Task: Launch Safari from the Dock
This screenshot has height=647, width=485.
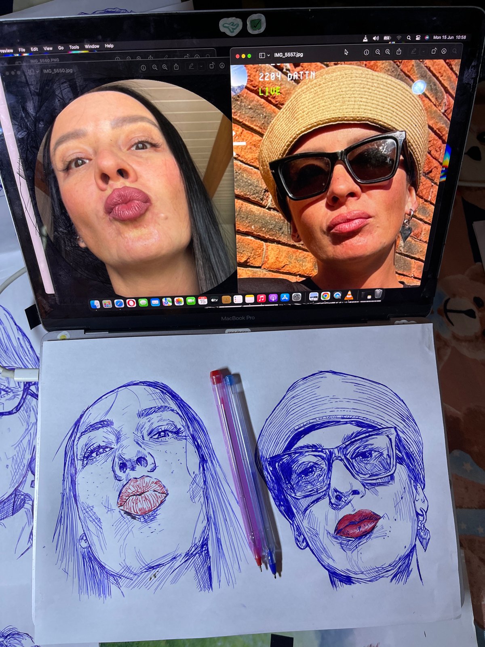Action: 119,303
